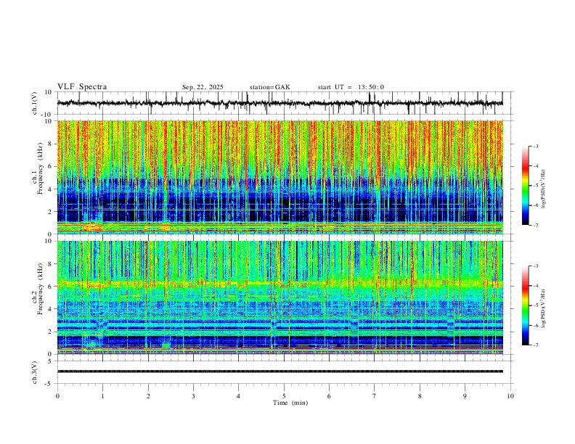Click the ch.2 colorbar "log(PSD)(V²/Hz)" label

(544, 309)
